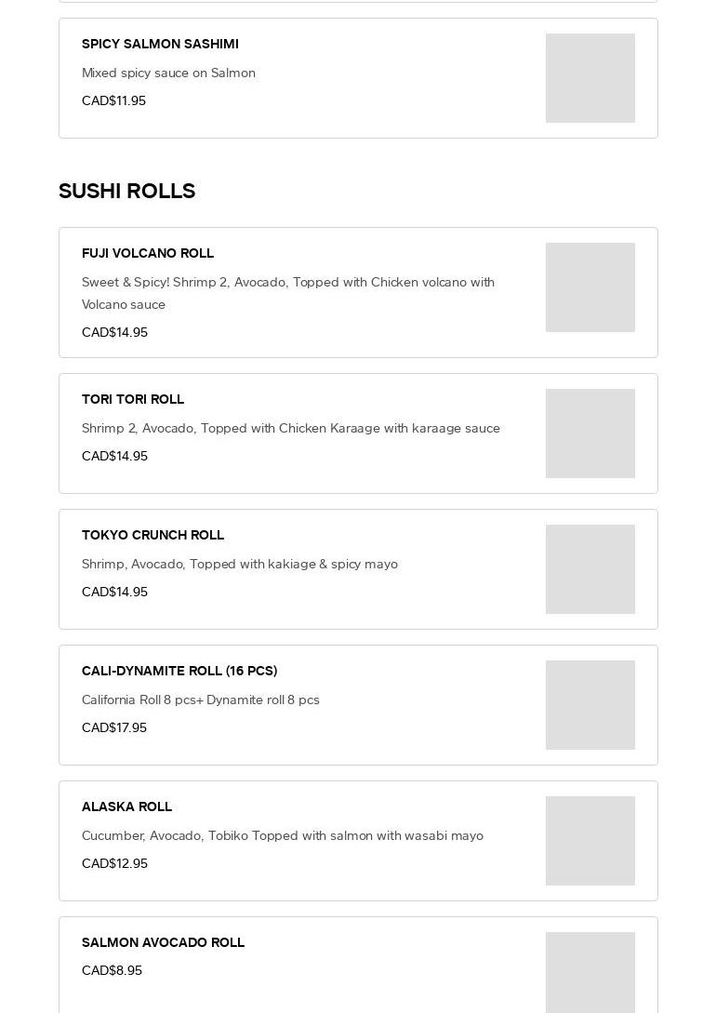
Task: Select the Alaska Roll item name
Action: [x=126, y=806]
